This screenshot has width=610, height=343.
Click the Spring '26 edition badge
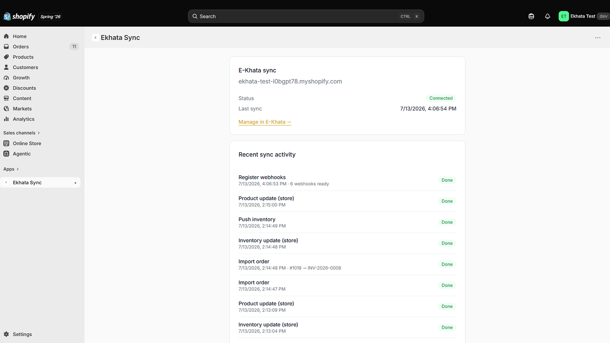tap(51, 17)
